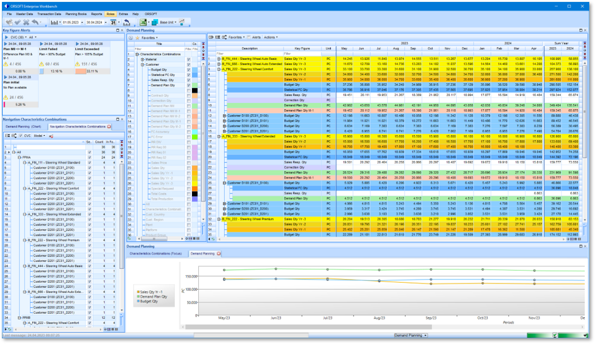This screenshot has width=595, height=344.
Task: Open Favorites in the planning grid toolbar
Action: (236, 37)
